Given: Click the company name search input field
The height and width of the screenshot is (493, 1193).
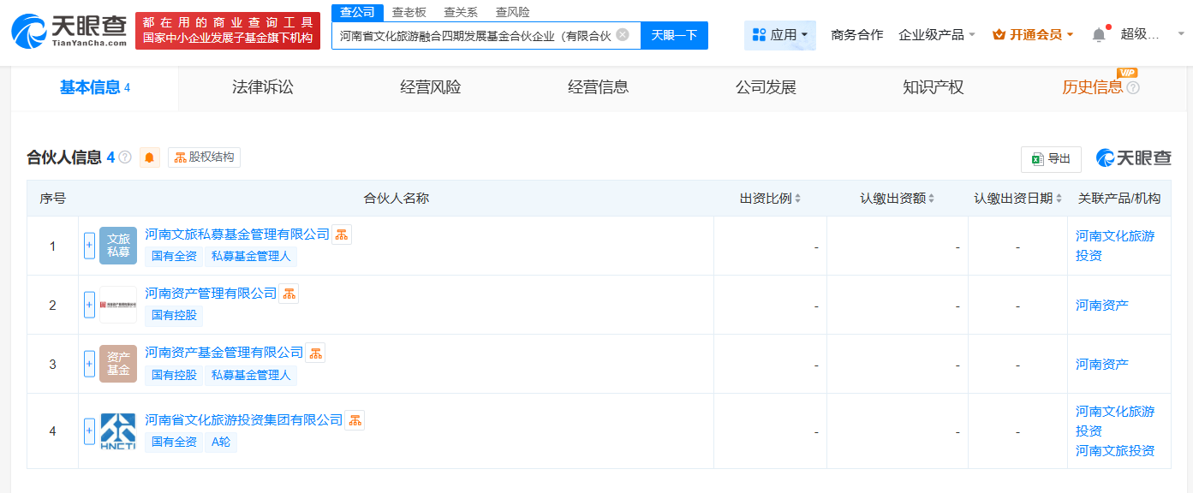Looking at the screenshot, I should [474, 35].
